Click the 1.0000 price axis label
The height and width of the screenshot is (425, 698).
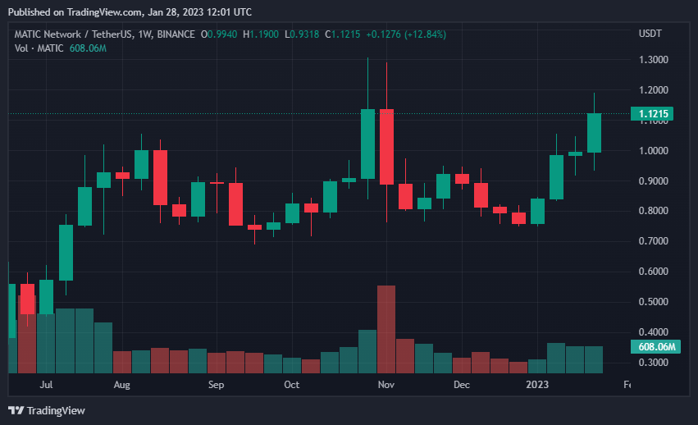click(x=654, y=151)
